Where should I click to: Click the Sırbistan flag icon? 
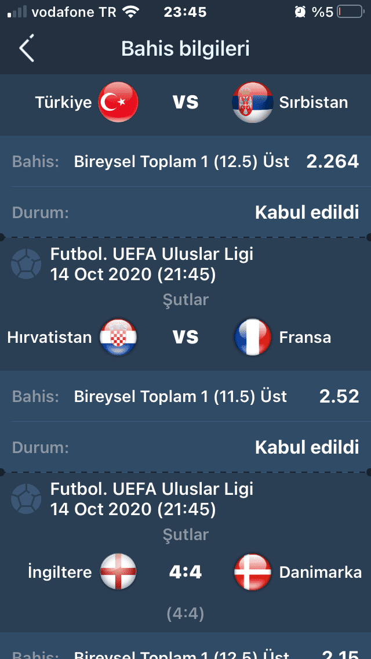tap(253, 102)
